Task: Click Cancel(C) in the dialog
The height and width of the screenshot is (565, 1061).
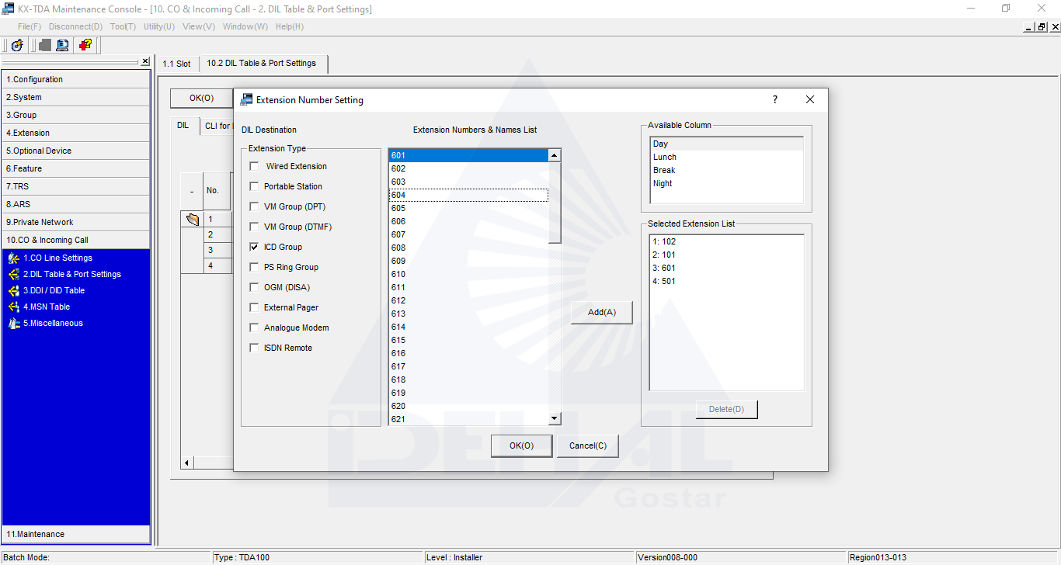Action: tap(588, 445)
